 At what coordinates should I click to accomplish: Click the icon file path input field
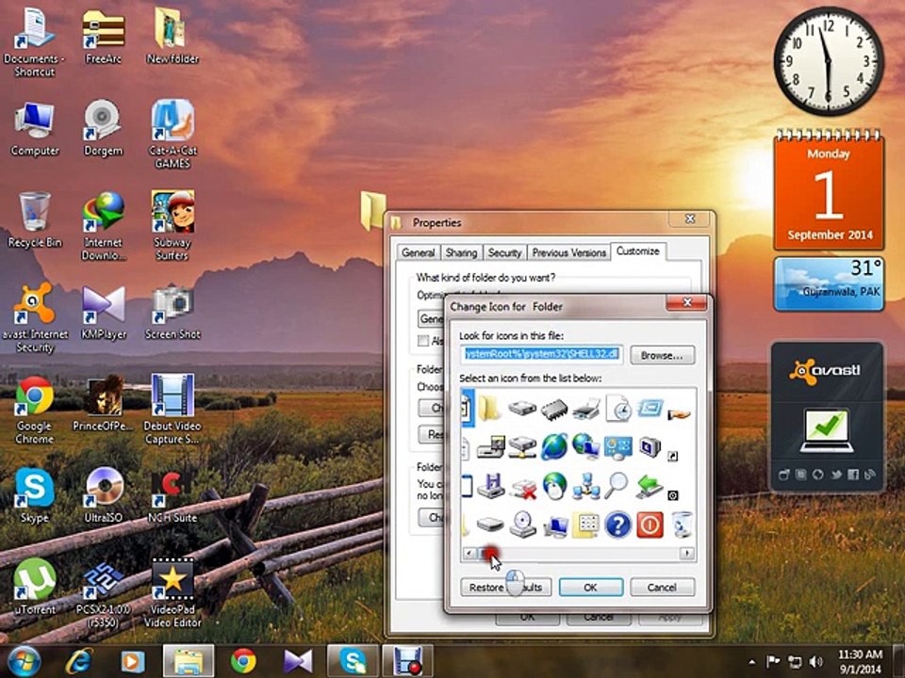coord(542,354)
